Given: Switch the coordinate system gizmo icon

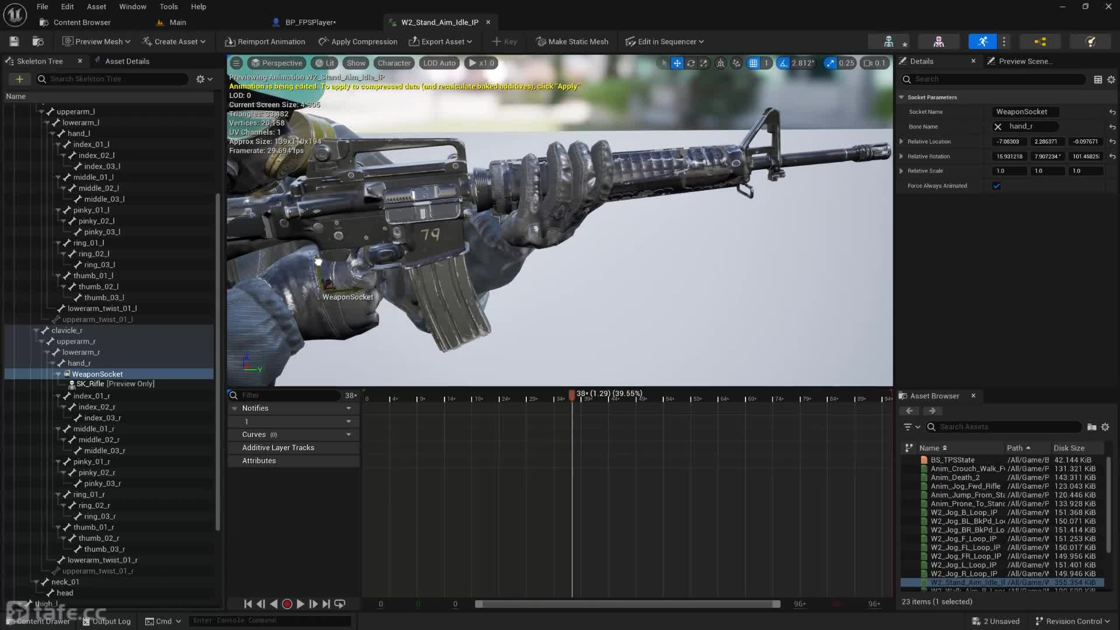Looking at the screenshot, I should click(721, 63).
